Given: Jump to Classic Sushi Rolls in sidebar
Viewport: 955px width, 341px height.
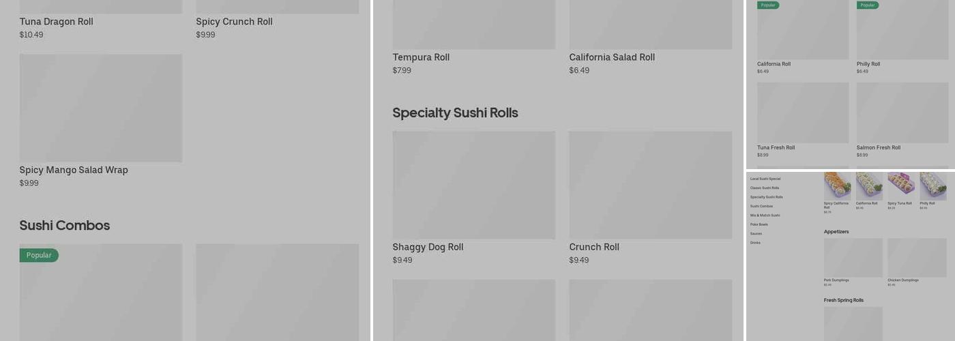Looking at the screenshot, I should tap(765, 188).
